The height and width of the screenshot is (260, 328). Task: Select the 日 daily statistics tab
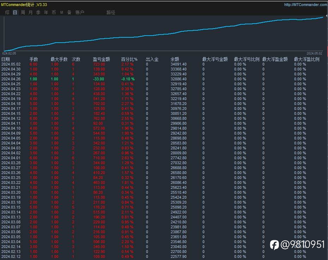click(15, 12)
